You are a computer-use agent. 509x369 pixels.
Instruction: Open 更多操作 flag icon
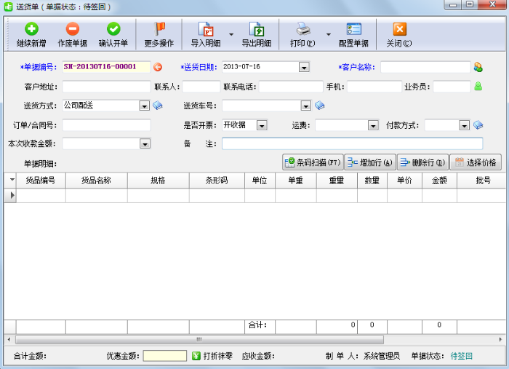(x=159, y=30)
